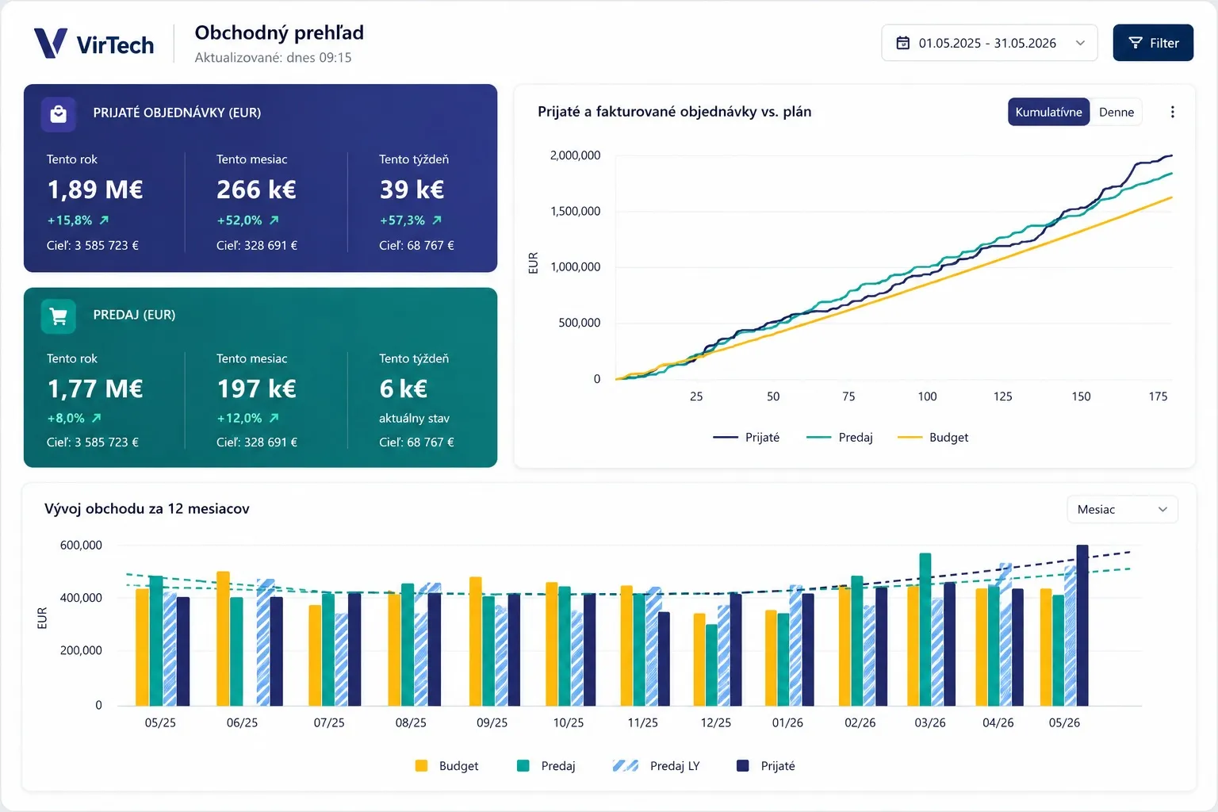1218x812 pixels.
Task: Open the Mesiac period dropdown
Action: (1122, 509)
